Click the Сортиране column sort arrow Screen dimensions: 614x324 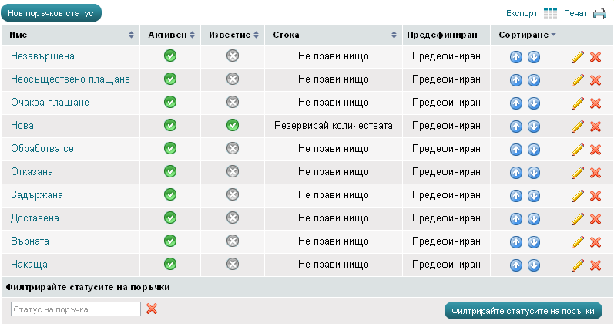point(553,35)
